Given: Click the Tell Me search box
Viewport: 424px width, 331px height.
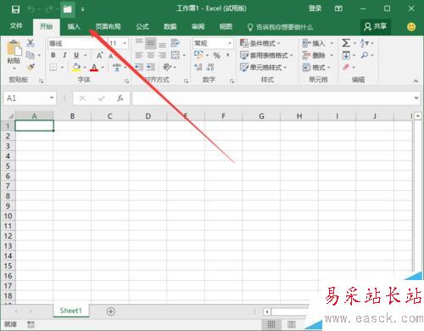Looking at the screenshot, I should coord(281,27).
